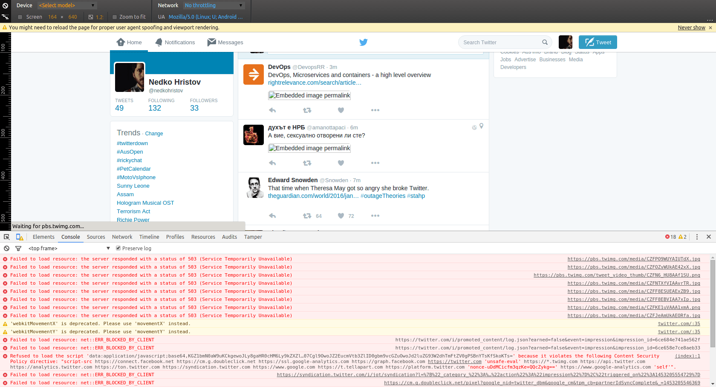
Task: Edit the screen width value 164
Action: (x=52, y=17)
